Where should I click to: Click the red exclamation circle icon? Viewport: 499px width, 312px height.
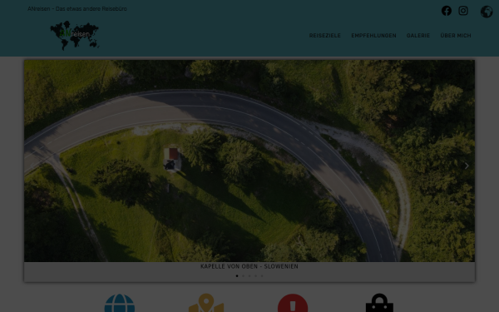293,303
